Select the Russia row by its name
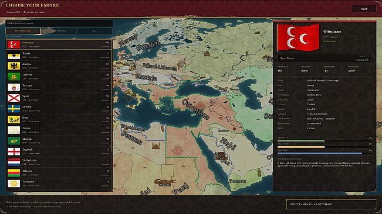 tap(26, 53)
